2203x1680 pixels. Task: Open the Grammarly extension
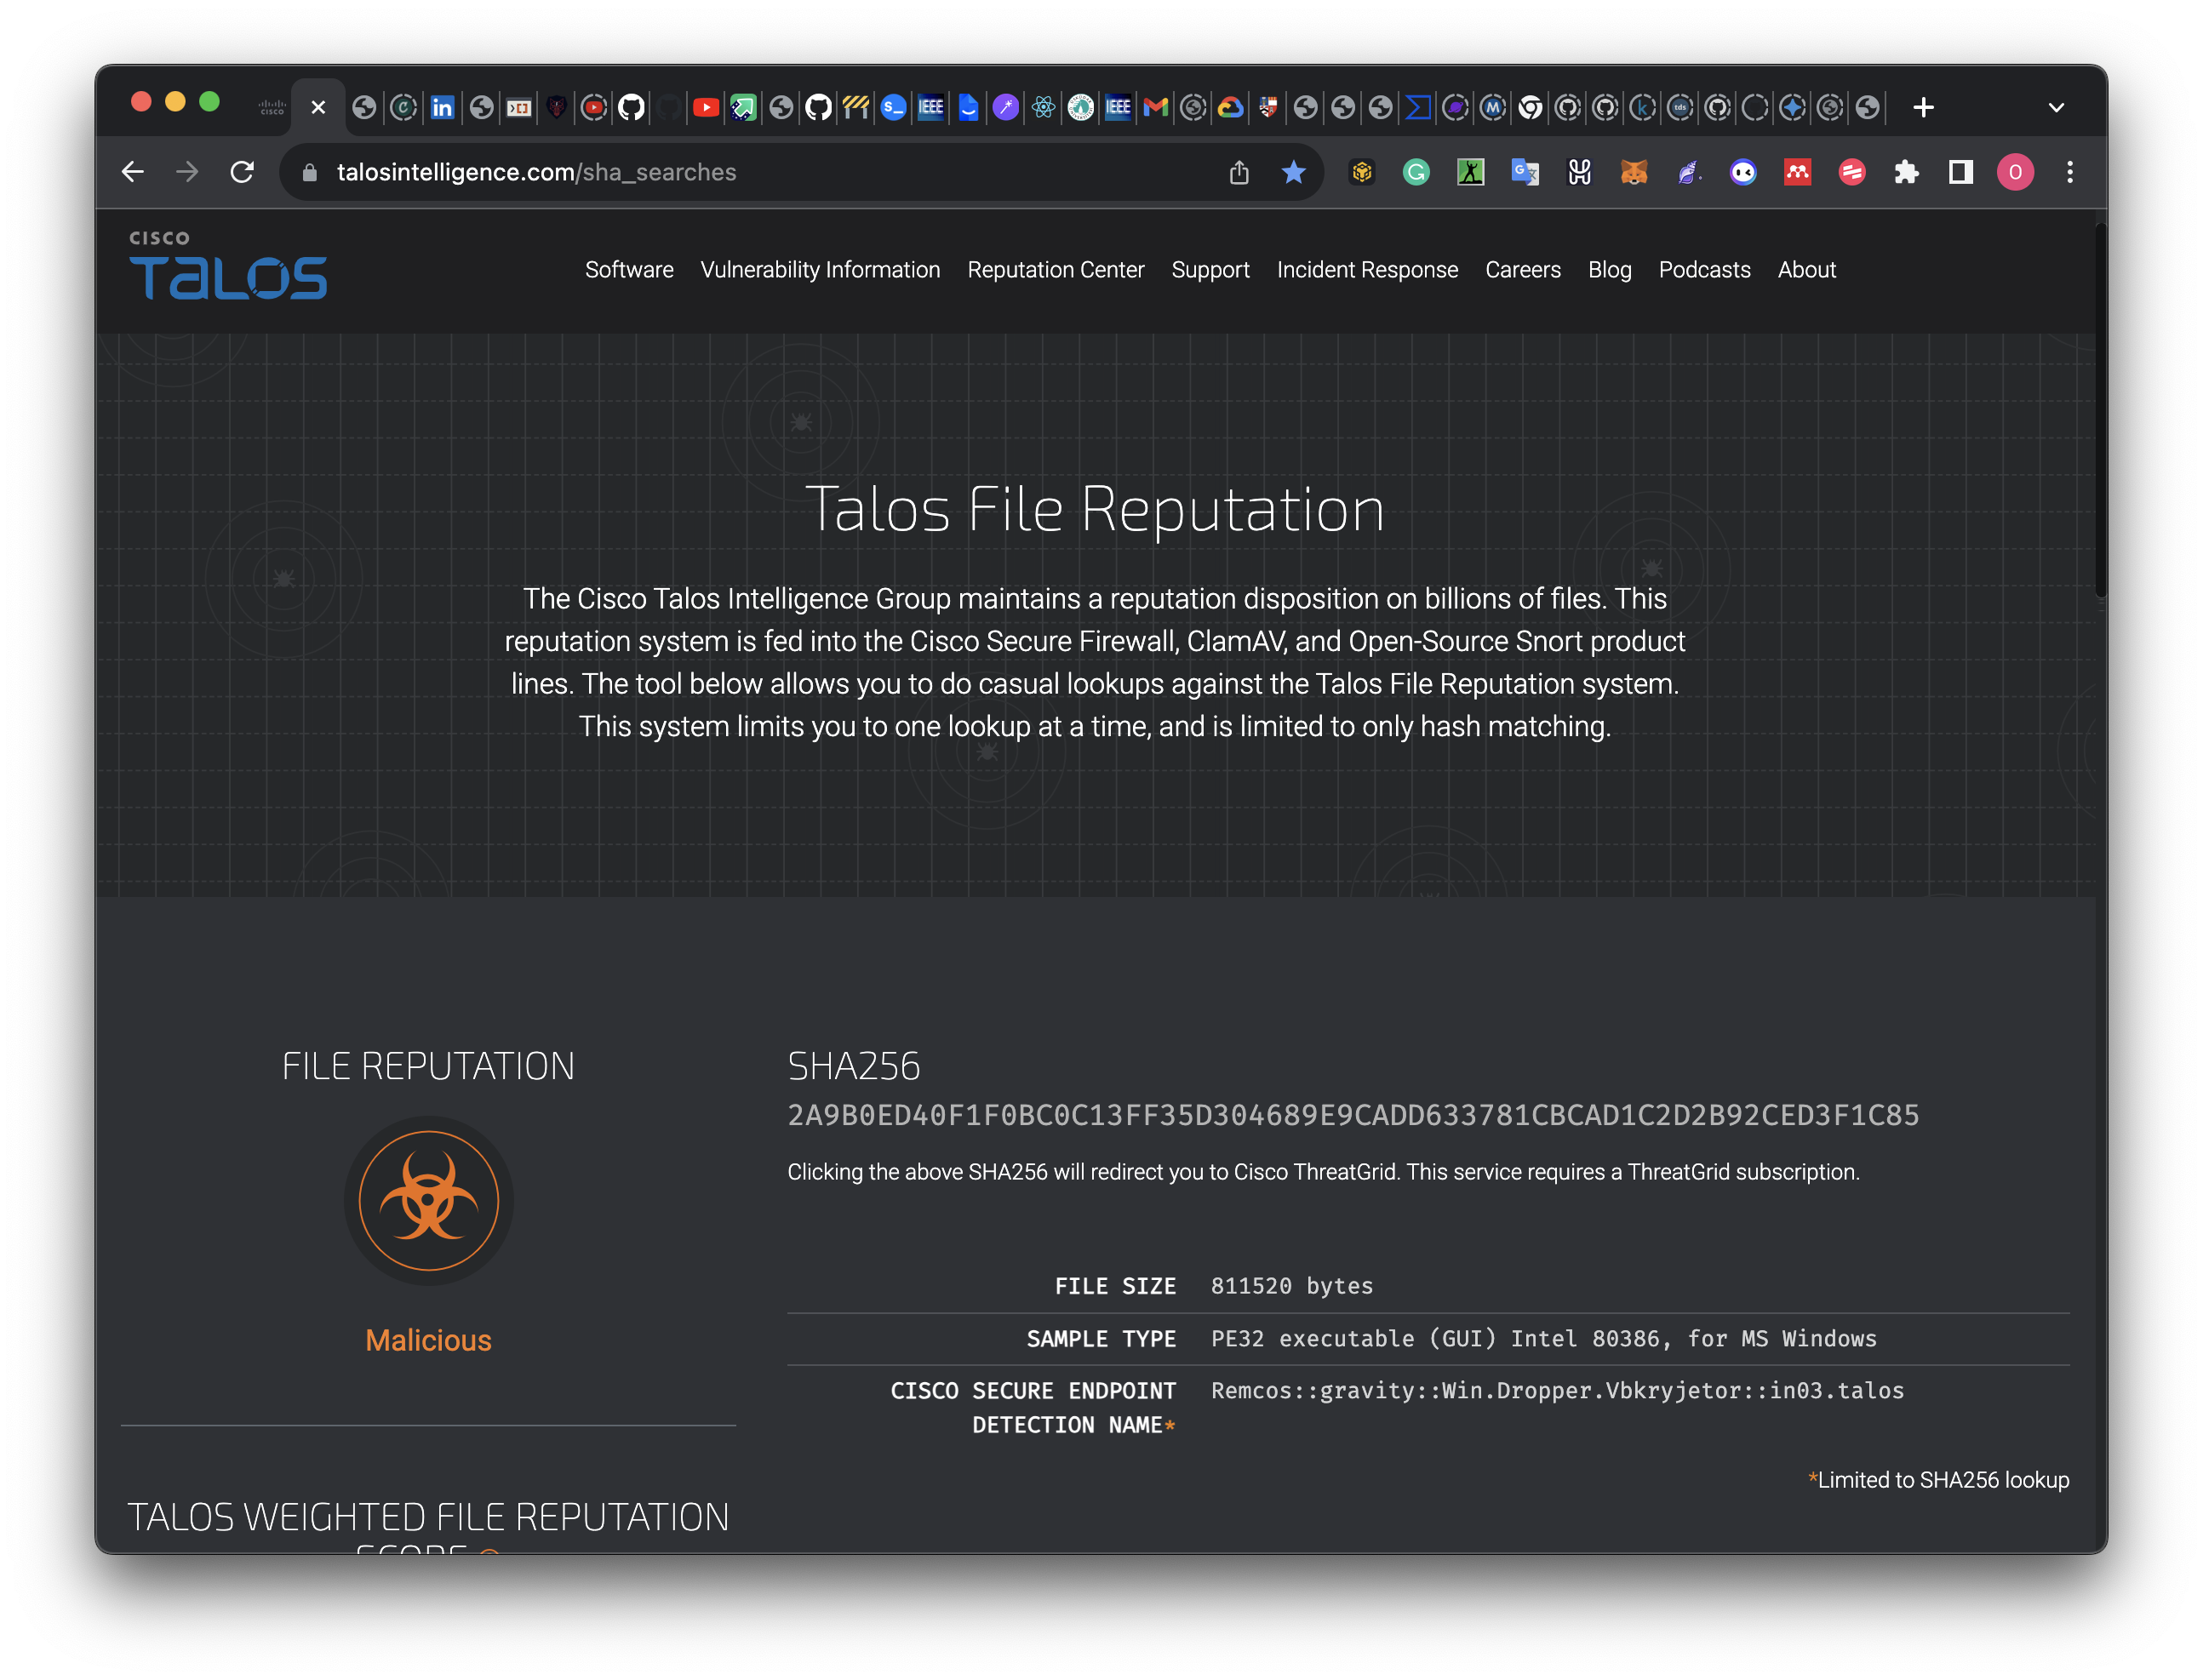(x=1416, y=172)
